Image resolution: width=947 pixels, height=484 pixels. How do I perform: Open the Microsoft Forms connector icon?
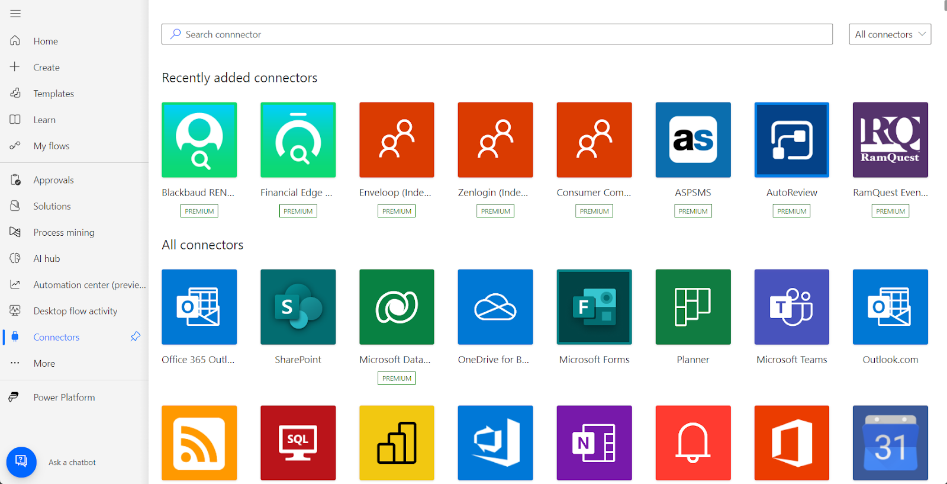594,307
